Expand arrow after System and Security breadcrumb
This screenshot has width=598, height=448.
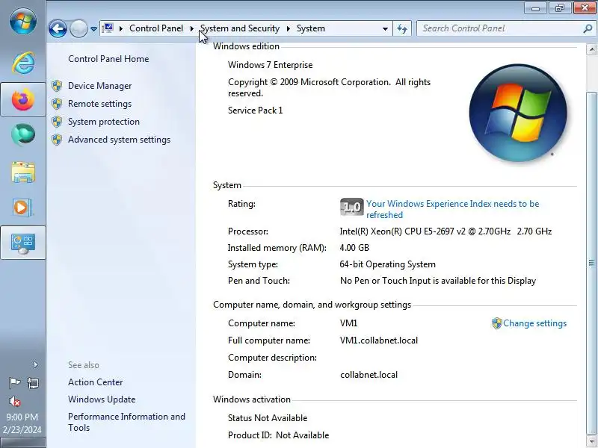tap(289, 28)
